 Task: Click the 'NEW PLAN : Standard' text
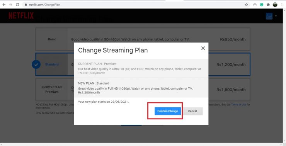point(94,83)
